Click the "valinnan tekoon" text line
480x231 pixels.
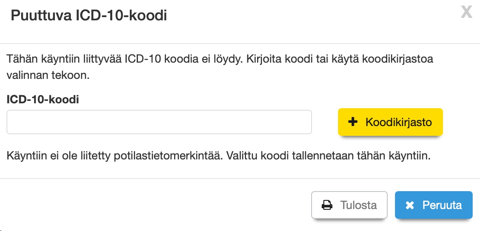(x=47, y=76)
